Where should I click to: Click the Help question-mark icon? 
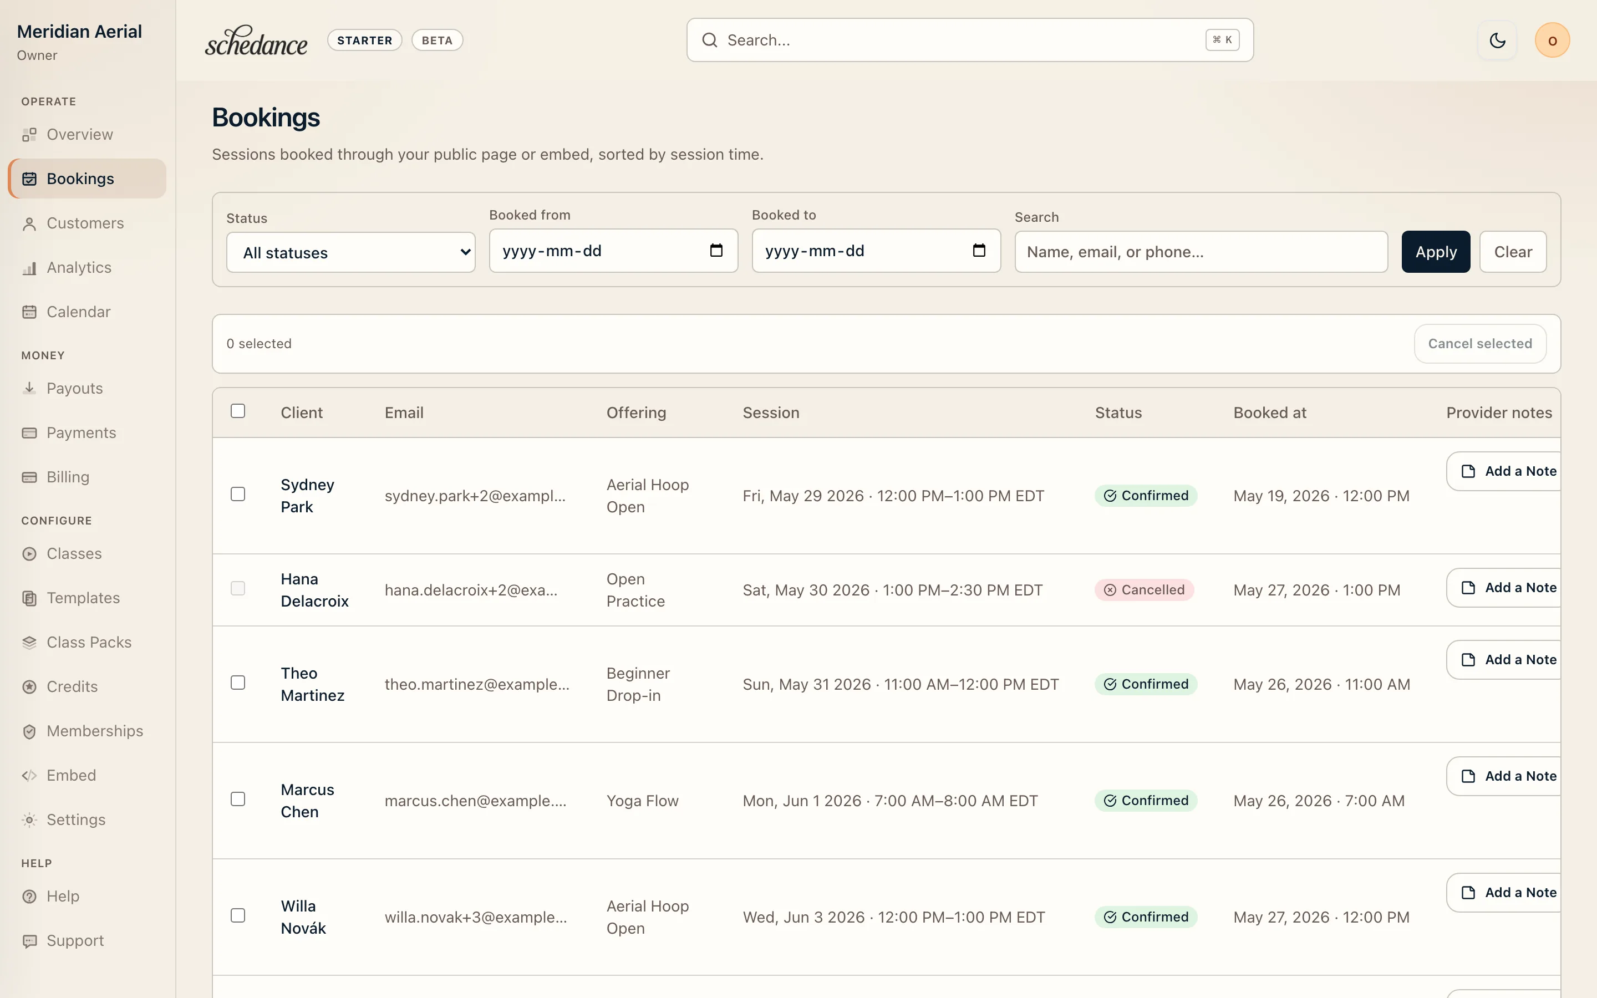tap(29, 897)
